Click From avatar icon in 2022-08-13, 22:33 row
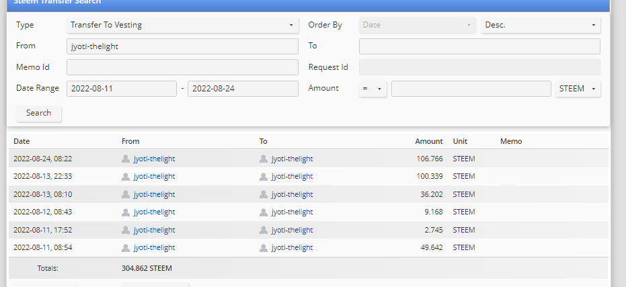 (x=126, y=176)
